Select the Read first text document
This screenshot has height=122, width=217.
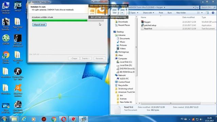[148, 28]
